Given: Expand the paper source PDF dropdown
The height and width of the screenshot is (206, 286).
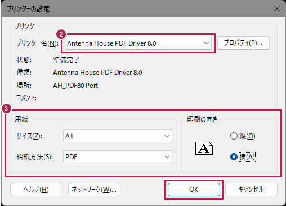Looking at the screenshot, I should click(x=118, y=157).
